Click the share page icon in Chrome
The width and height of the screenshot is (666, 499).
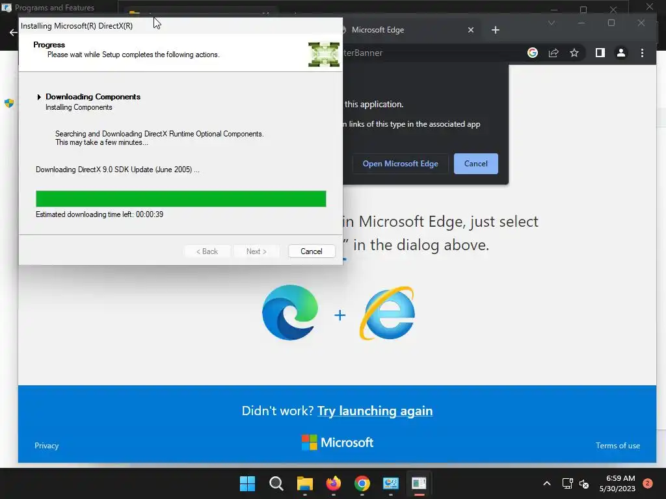point(553,53)
